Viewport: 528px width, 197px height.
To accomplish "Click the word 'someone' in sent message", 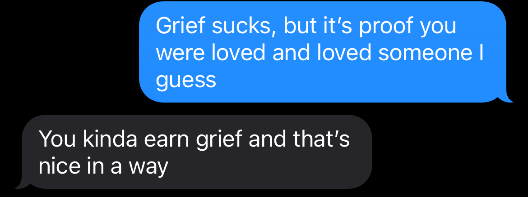I will (x=425, y=53).
